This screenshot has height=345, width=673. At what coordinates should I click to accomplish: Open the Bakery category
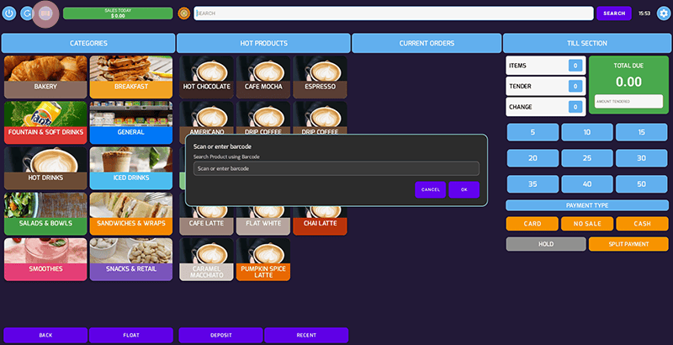pos(45,77)
